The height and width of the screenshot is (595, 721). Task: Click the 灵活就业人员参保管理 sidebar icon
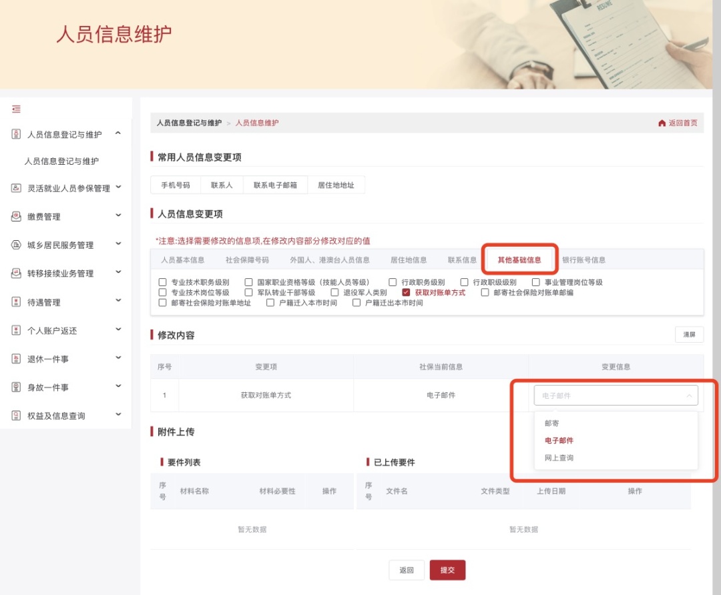[x=16, y=187]
